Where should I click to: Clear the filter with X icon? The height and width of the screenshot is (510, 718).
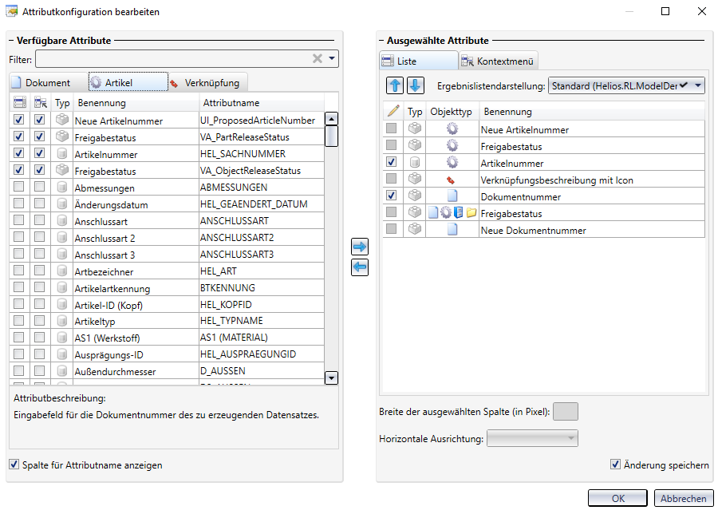[x=318, y=58]
